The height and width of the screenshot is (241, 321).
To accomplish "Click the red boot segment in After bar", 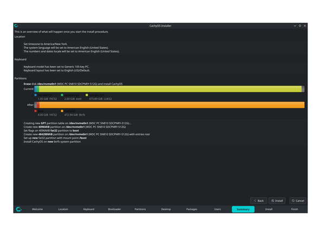I will point(38,105).
